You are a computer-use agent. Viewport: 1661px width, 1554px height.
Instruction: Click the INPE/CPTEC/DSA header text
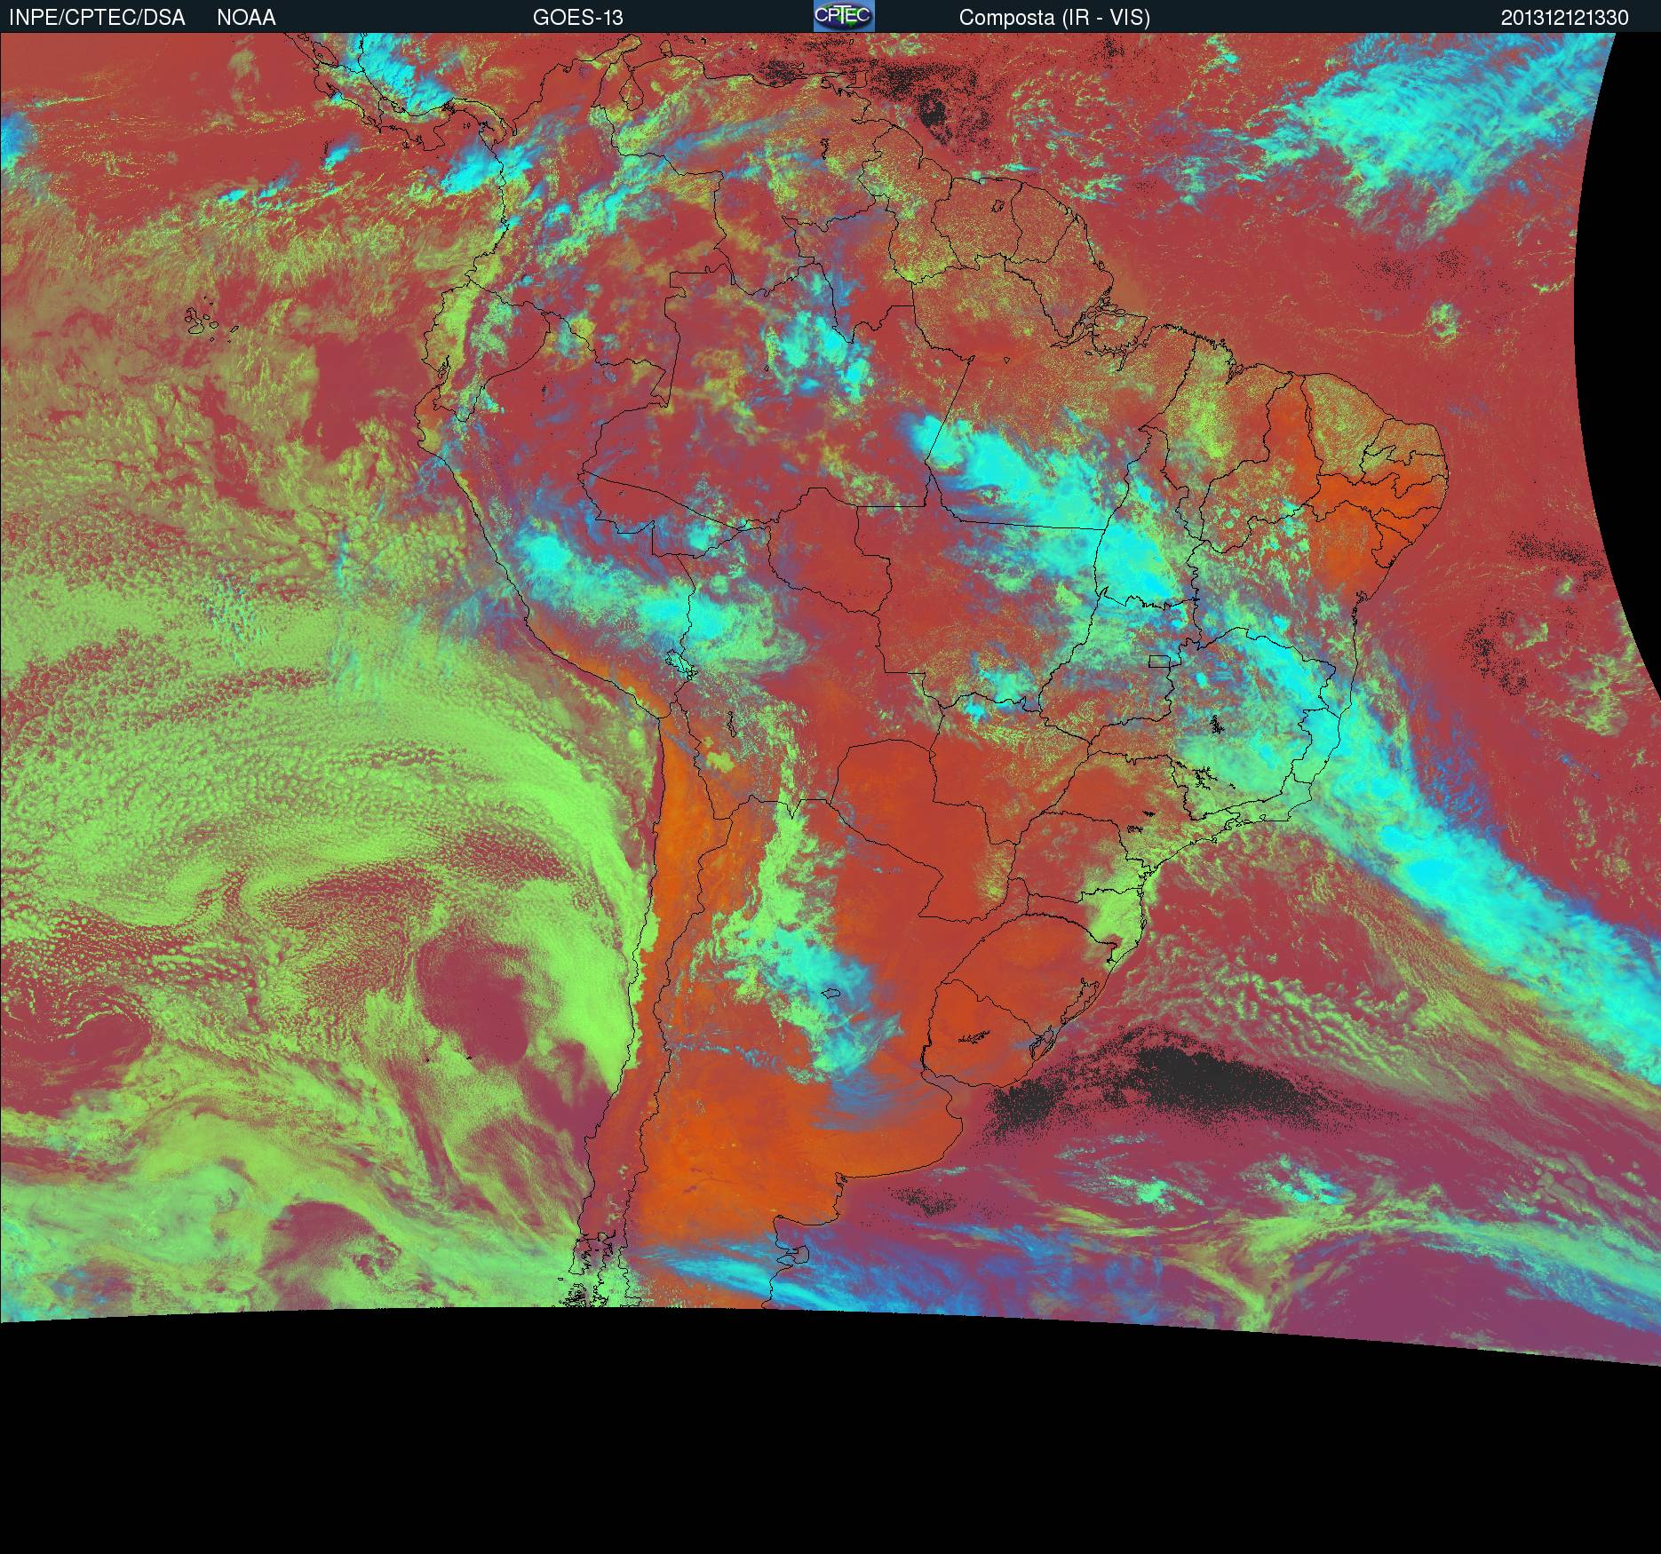[97, 18]
